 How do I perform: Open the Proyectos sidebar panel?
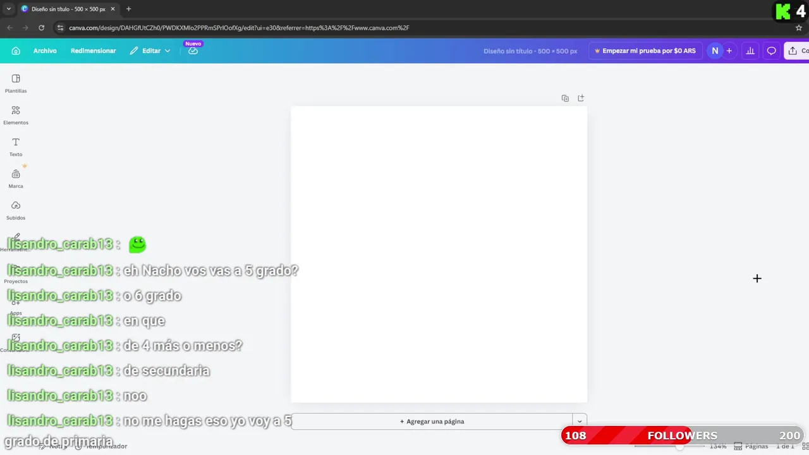16,274
